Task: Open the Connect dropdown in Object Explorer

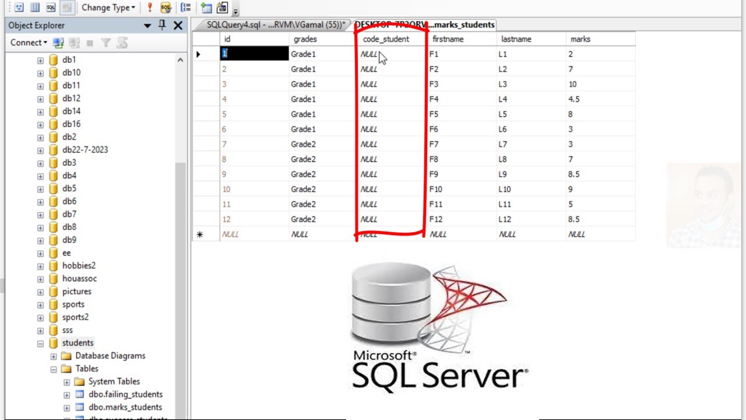Action: point(29,43)
